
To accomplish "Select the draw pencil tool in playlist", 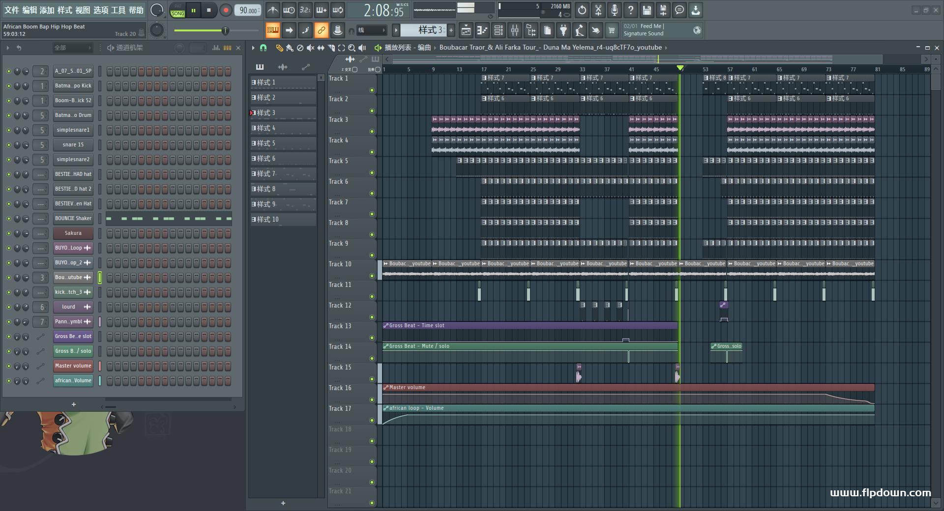I will pyautogui.click(x=279, y=48).
